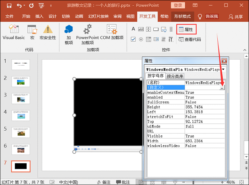Click the 属性 properties button

pyautogui.click(x=186, y=29)
